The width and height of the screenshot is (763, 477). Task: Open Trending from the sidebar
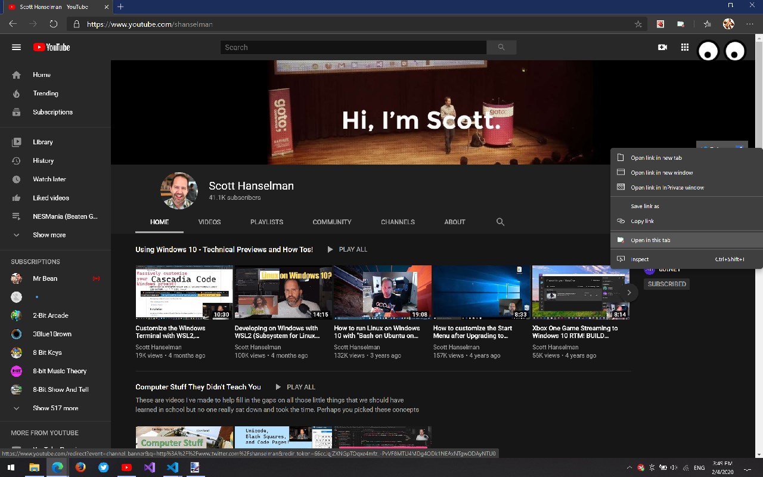[45, 94]
